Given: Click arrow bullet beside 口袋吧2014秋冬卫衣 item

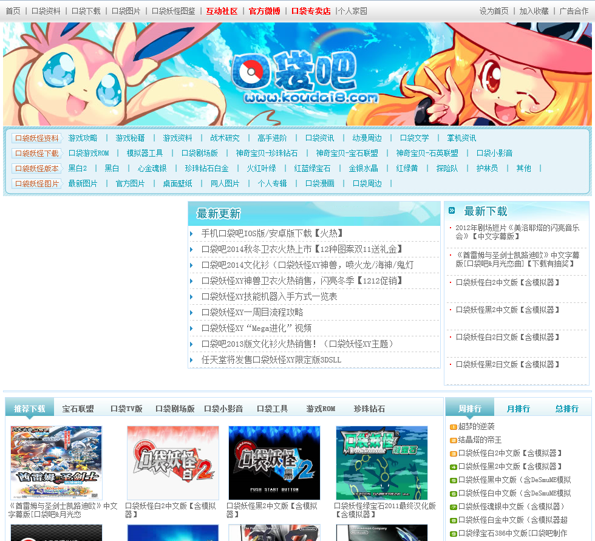Looking at the screenshot, I should (x=192, y=250).
